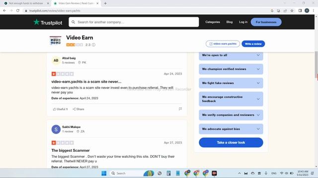318x178 pixels.
Task: Open the Chrome three-dot menu
Action: (x=314, y=11)
